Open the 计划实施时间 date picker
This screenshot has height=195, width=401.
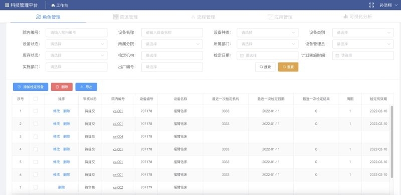click(363, 55)
